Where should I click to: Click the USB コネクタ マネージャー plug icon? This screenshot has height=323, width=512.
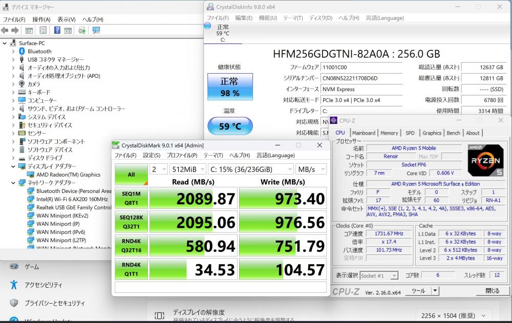point(22,59)
